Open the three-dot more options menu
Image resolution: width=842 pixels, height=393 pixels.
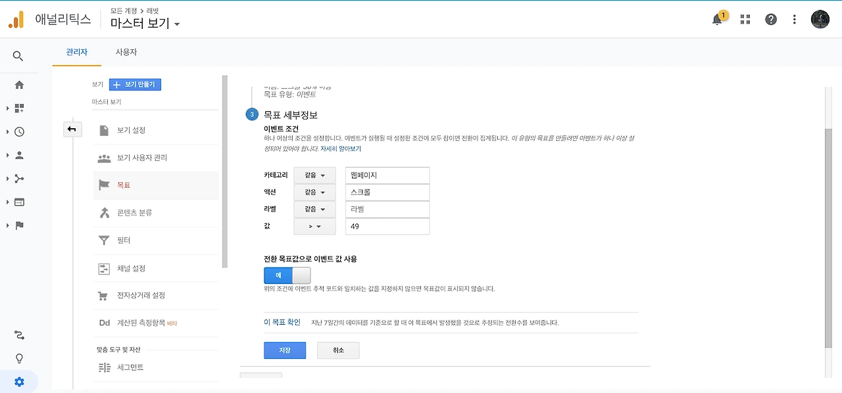tap(795, 20)
